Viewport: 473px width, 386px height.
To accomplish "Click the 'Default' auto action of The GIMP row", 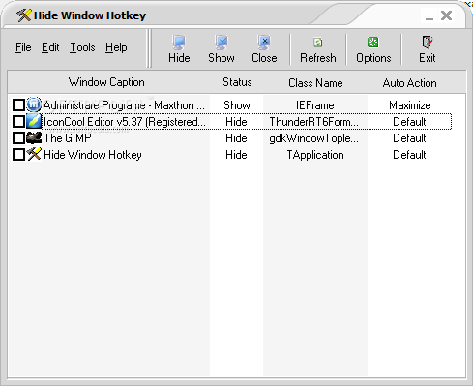I will click(x=409, y=138).
